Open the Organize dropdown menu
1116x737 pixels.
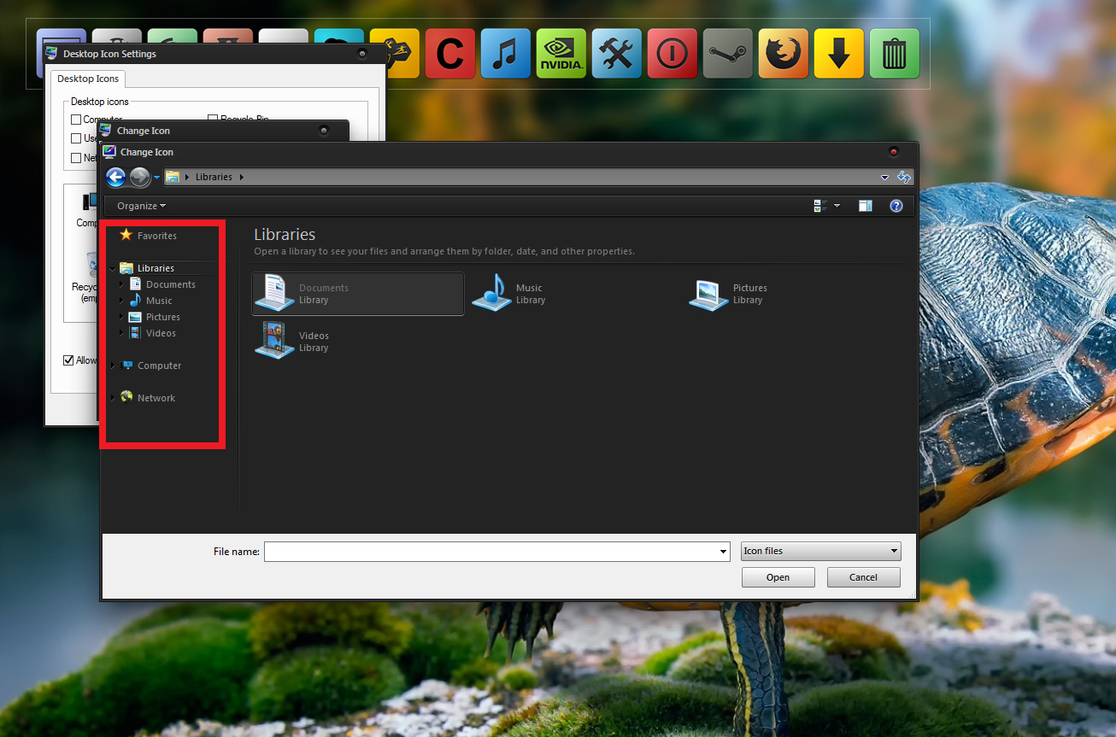coord(141,206)
